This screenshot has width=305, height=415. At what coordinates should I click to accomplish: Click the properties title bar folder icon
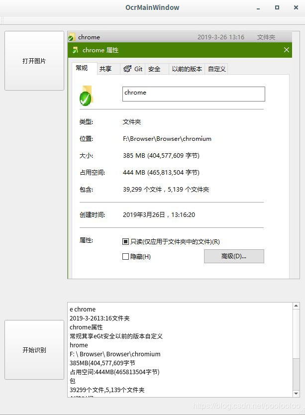[75, 50]
